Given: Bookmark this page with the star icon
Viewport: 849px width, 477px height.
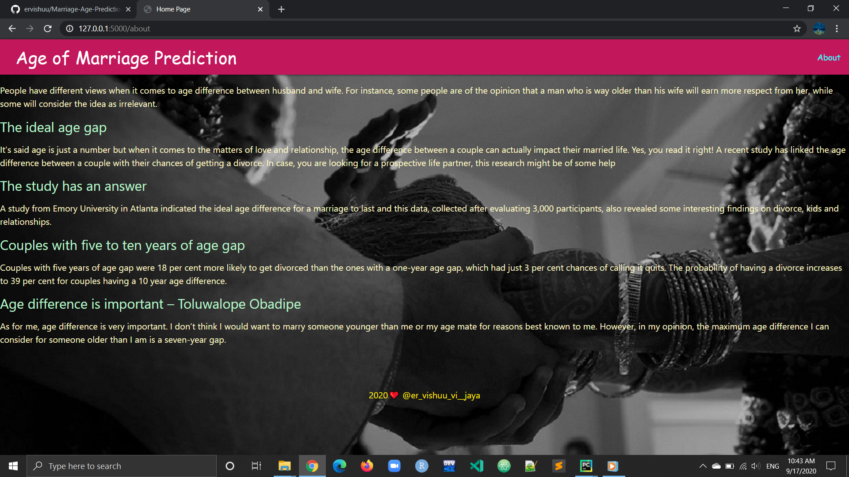Looking at the screenshot, I should tap(797, 28).
